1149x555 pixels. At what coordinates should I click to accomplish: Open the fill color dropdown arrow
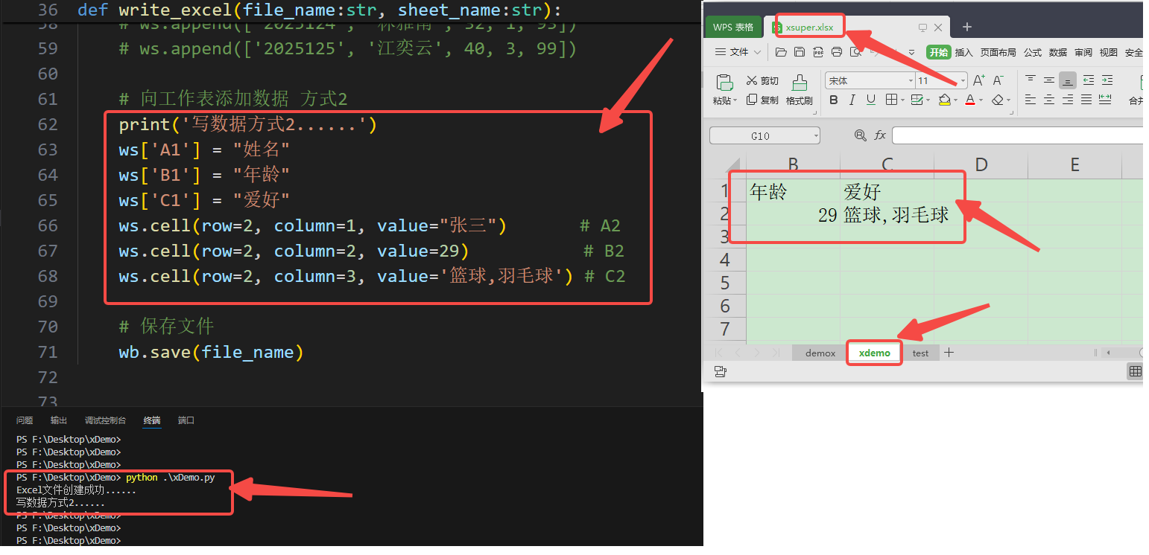tap(956, 100)
